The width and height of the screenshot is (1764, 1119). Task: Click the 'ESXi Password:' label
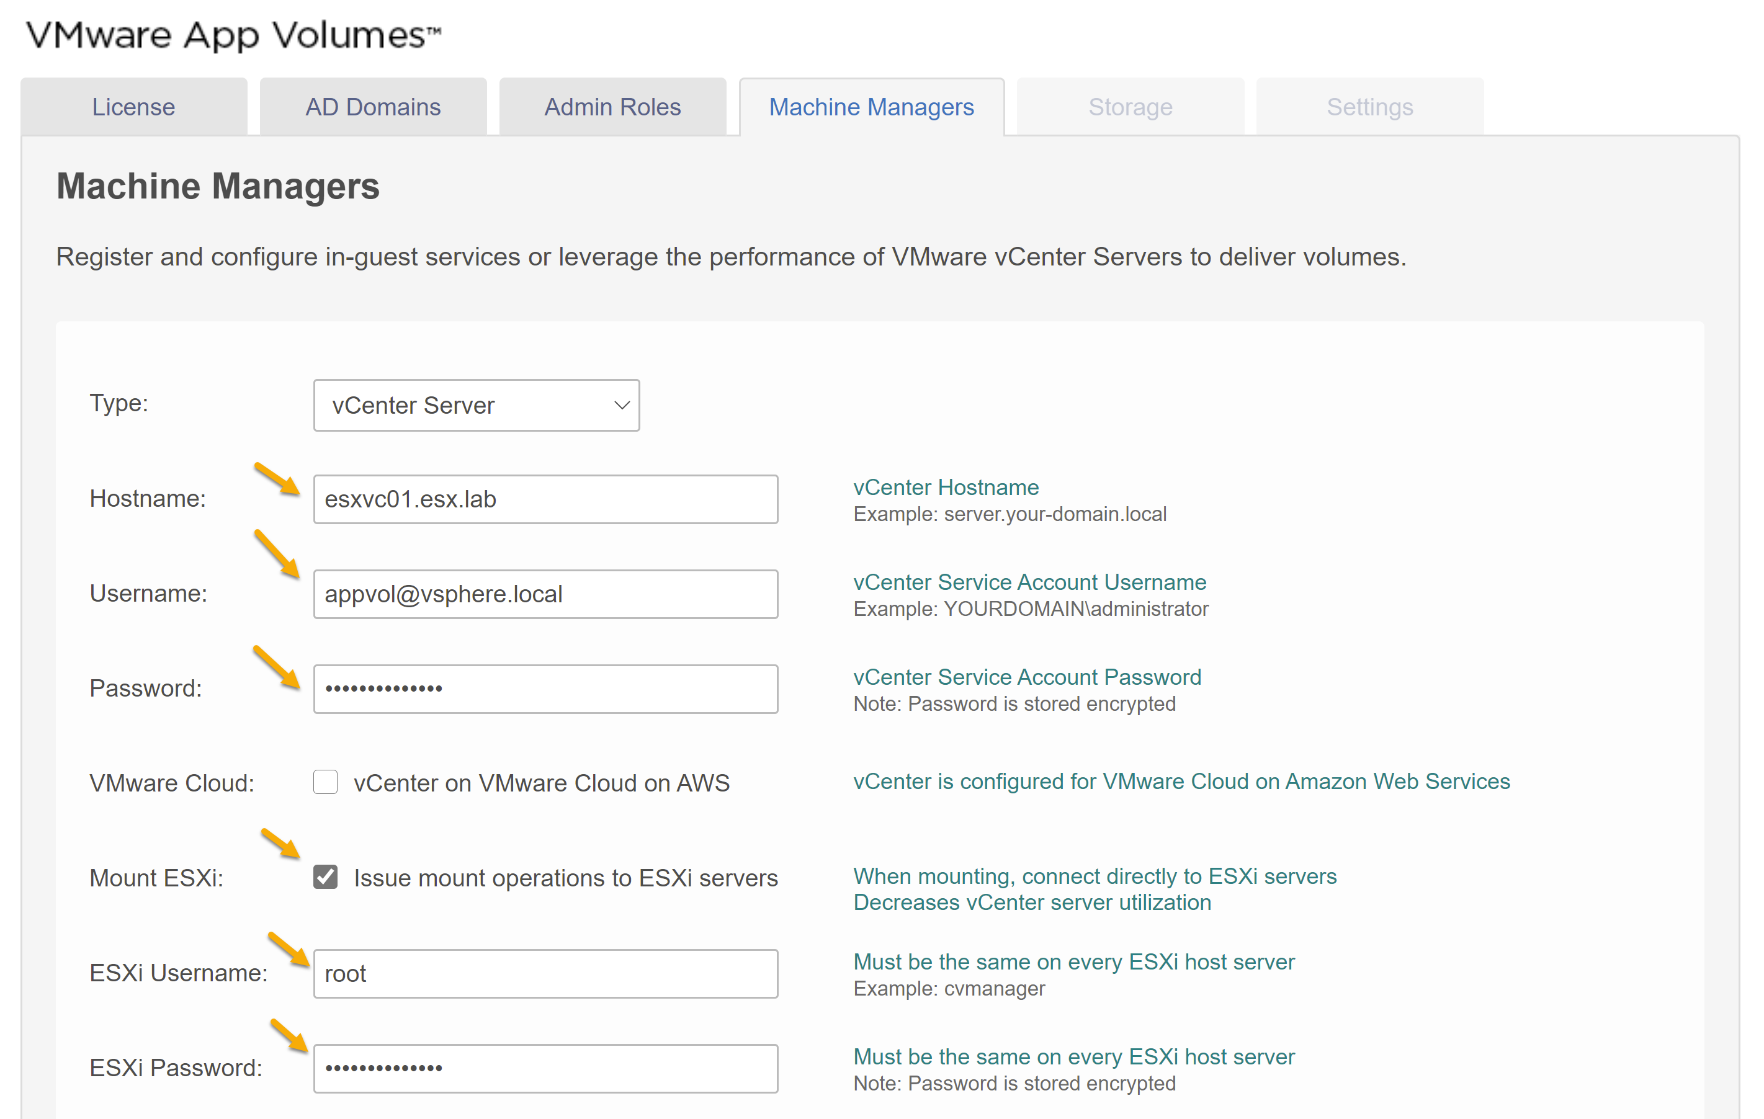pos(176,1068)
